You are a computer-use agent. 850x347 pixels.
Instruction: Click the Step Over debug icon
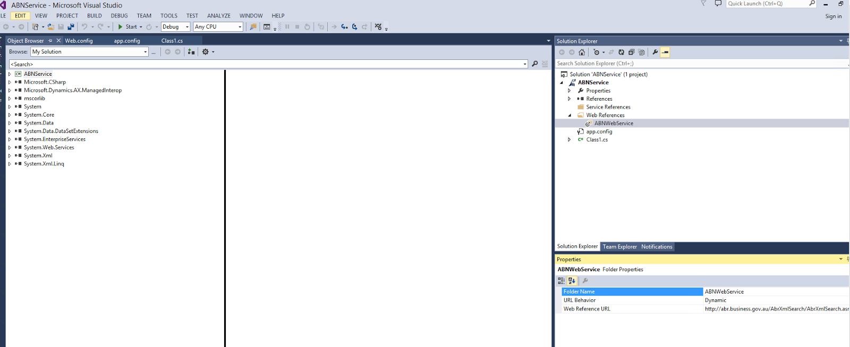(354, 26)
